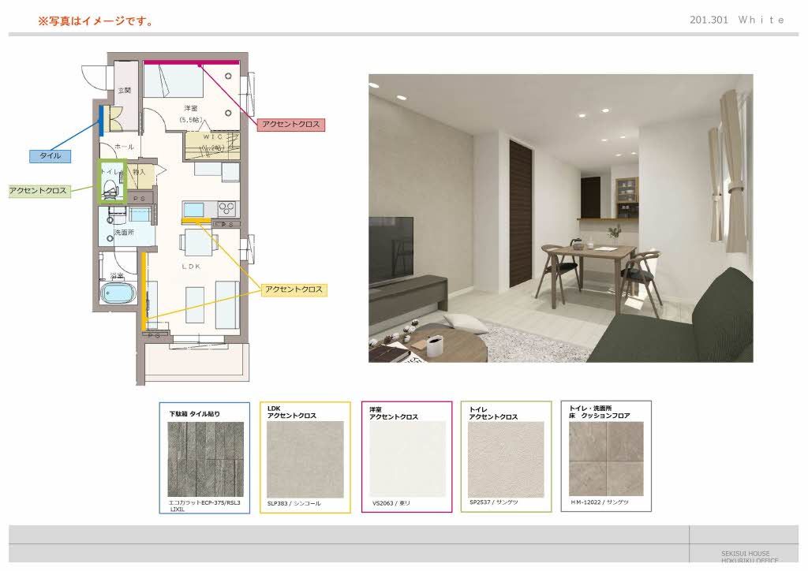
Task: Pick the LDK accent cloth SLP383 swatch
Action: 305,459
